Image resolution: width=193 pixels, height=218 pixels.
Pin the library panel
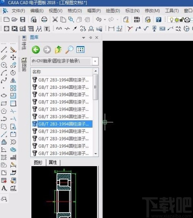pos(90,37)
